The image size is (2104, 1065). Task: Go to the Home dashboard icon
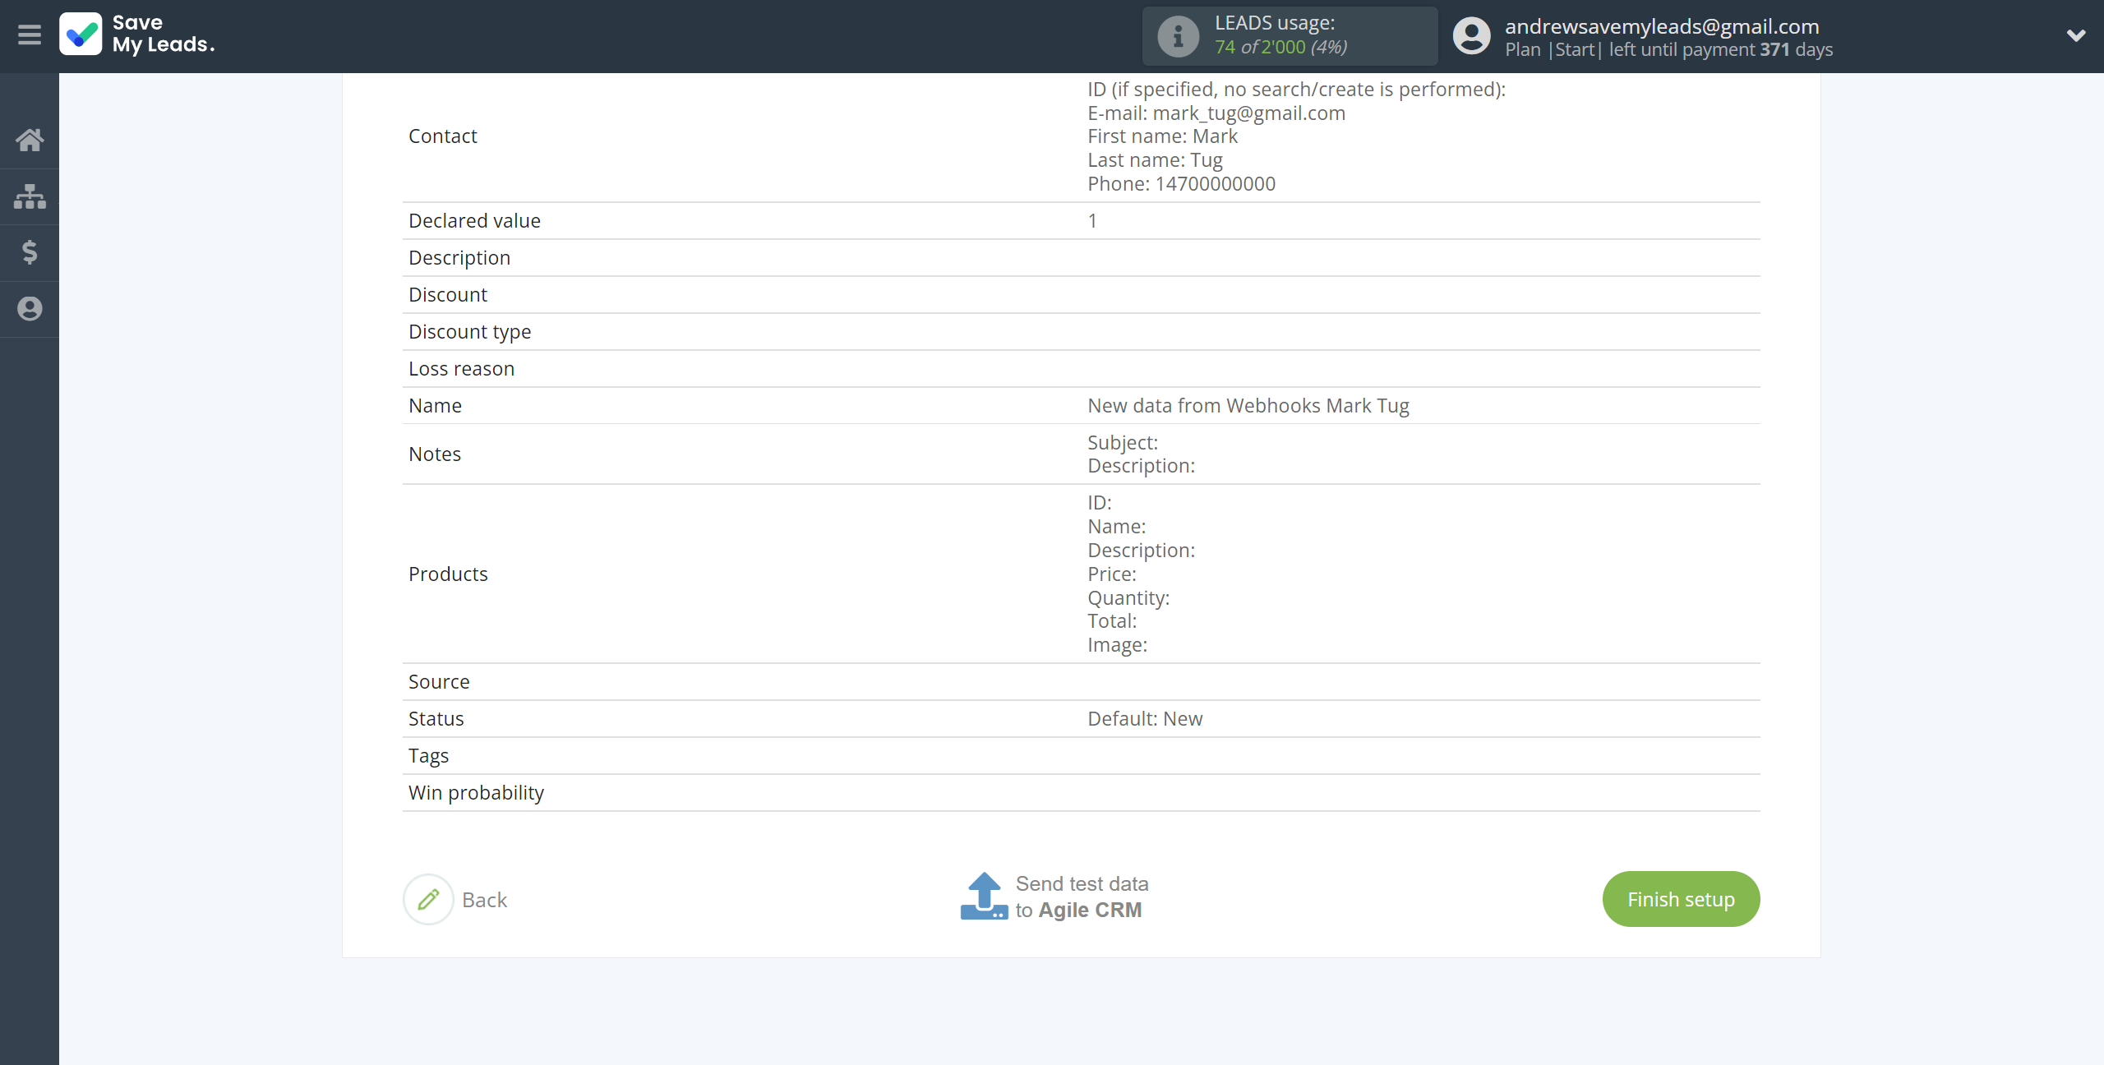30,140
